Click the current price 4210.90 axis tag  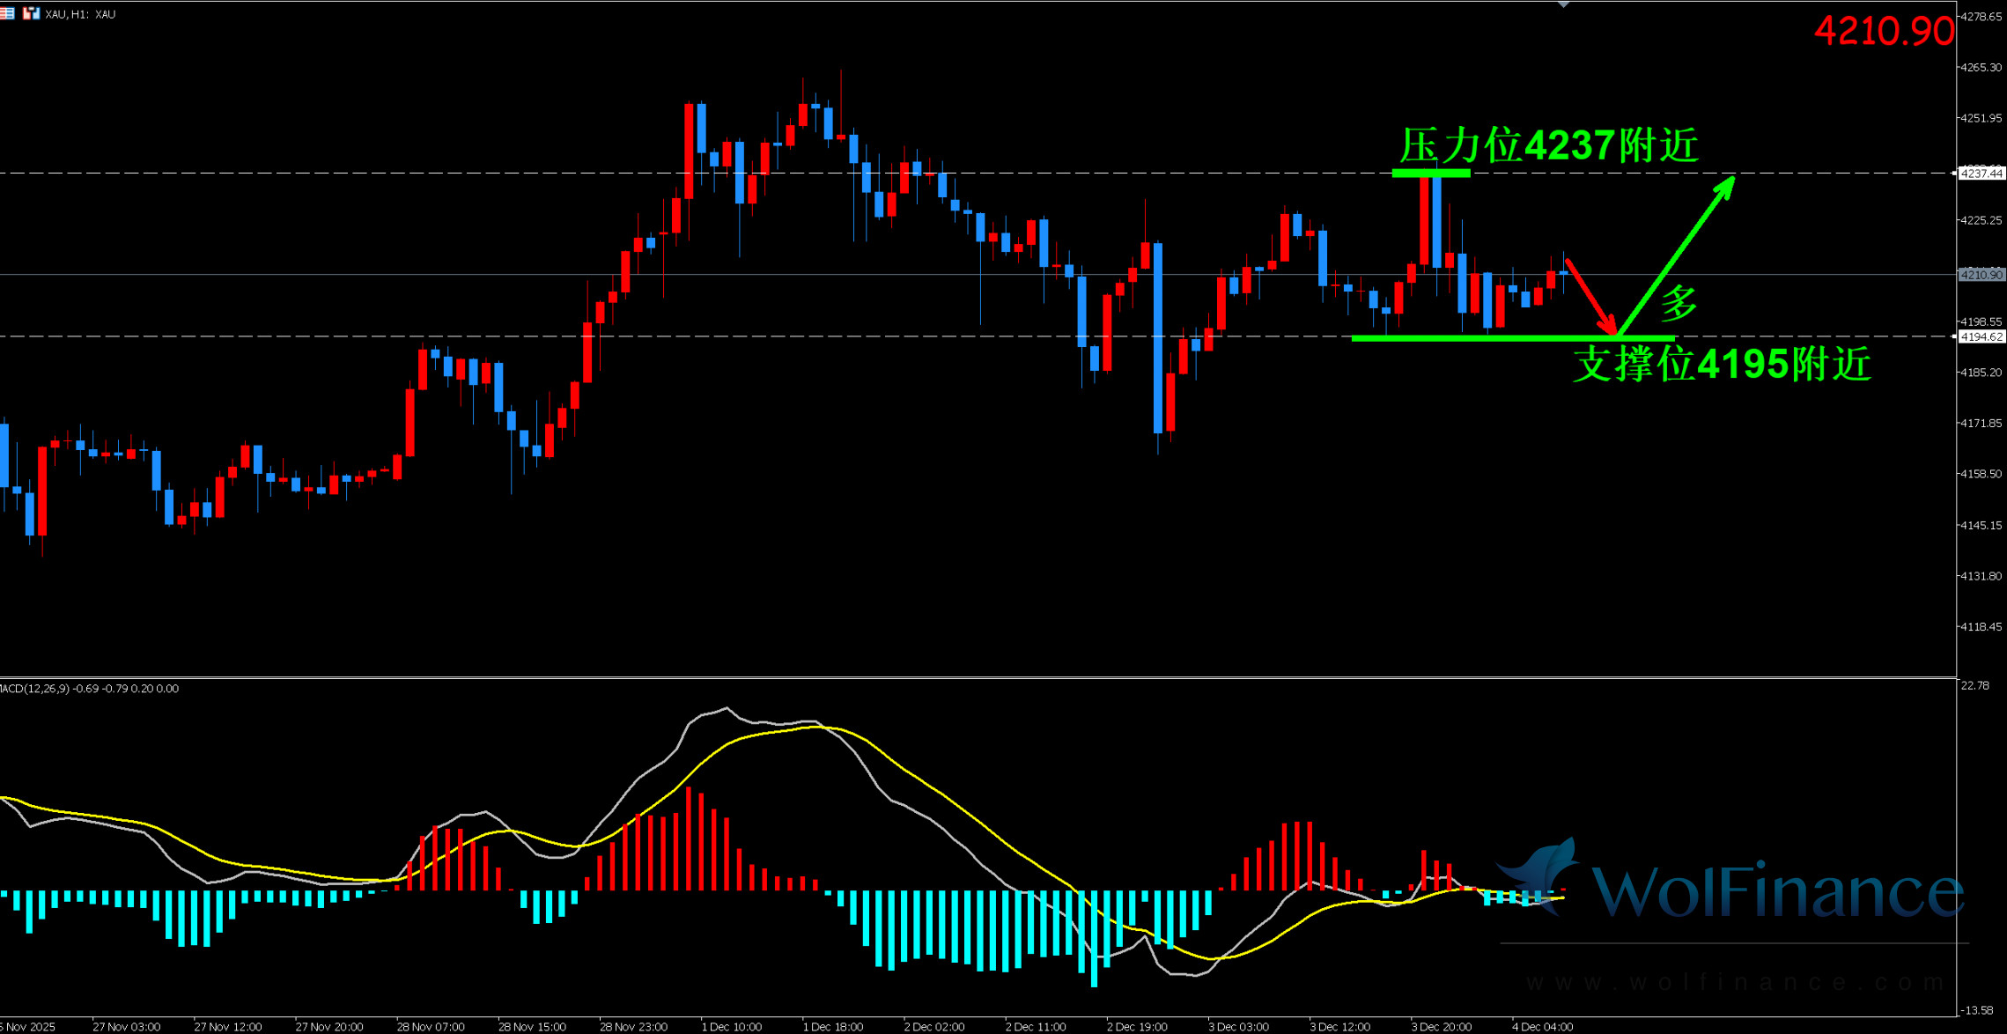1981,275
